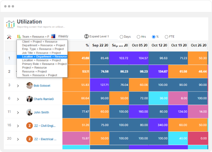
Task: Expand the ZZ - Electrical row
Action: [x=18, y=139]
